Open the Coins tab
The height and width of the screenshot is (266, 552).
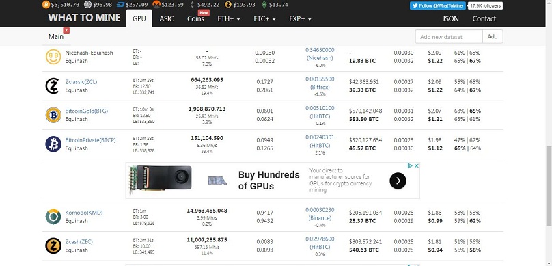195,18
